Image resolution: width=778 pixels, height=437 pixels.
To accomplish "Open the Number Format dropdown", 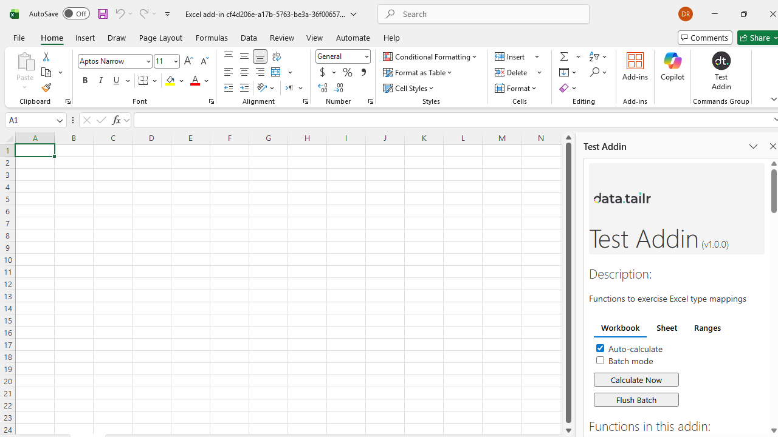I will [365, 56].
